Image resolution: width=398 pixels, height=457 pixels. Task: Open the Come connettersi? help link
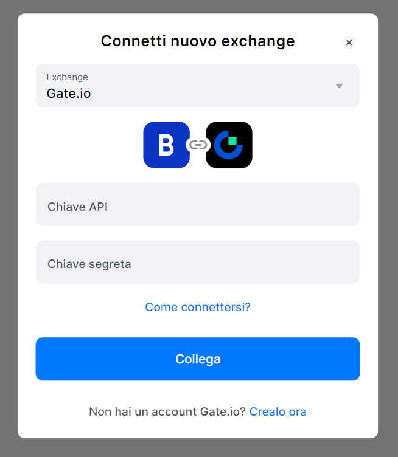tap(198, 307)
